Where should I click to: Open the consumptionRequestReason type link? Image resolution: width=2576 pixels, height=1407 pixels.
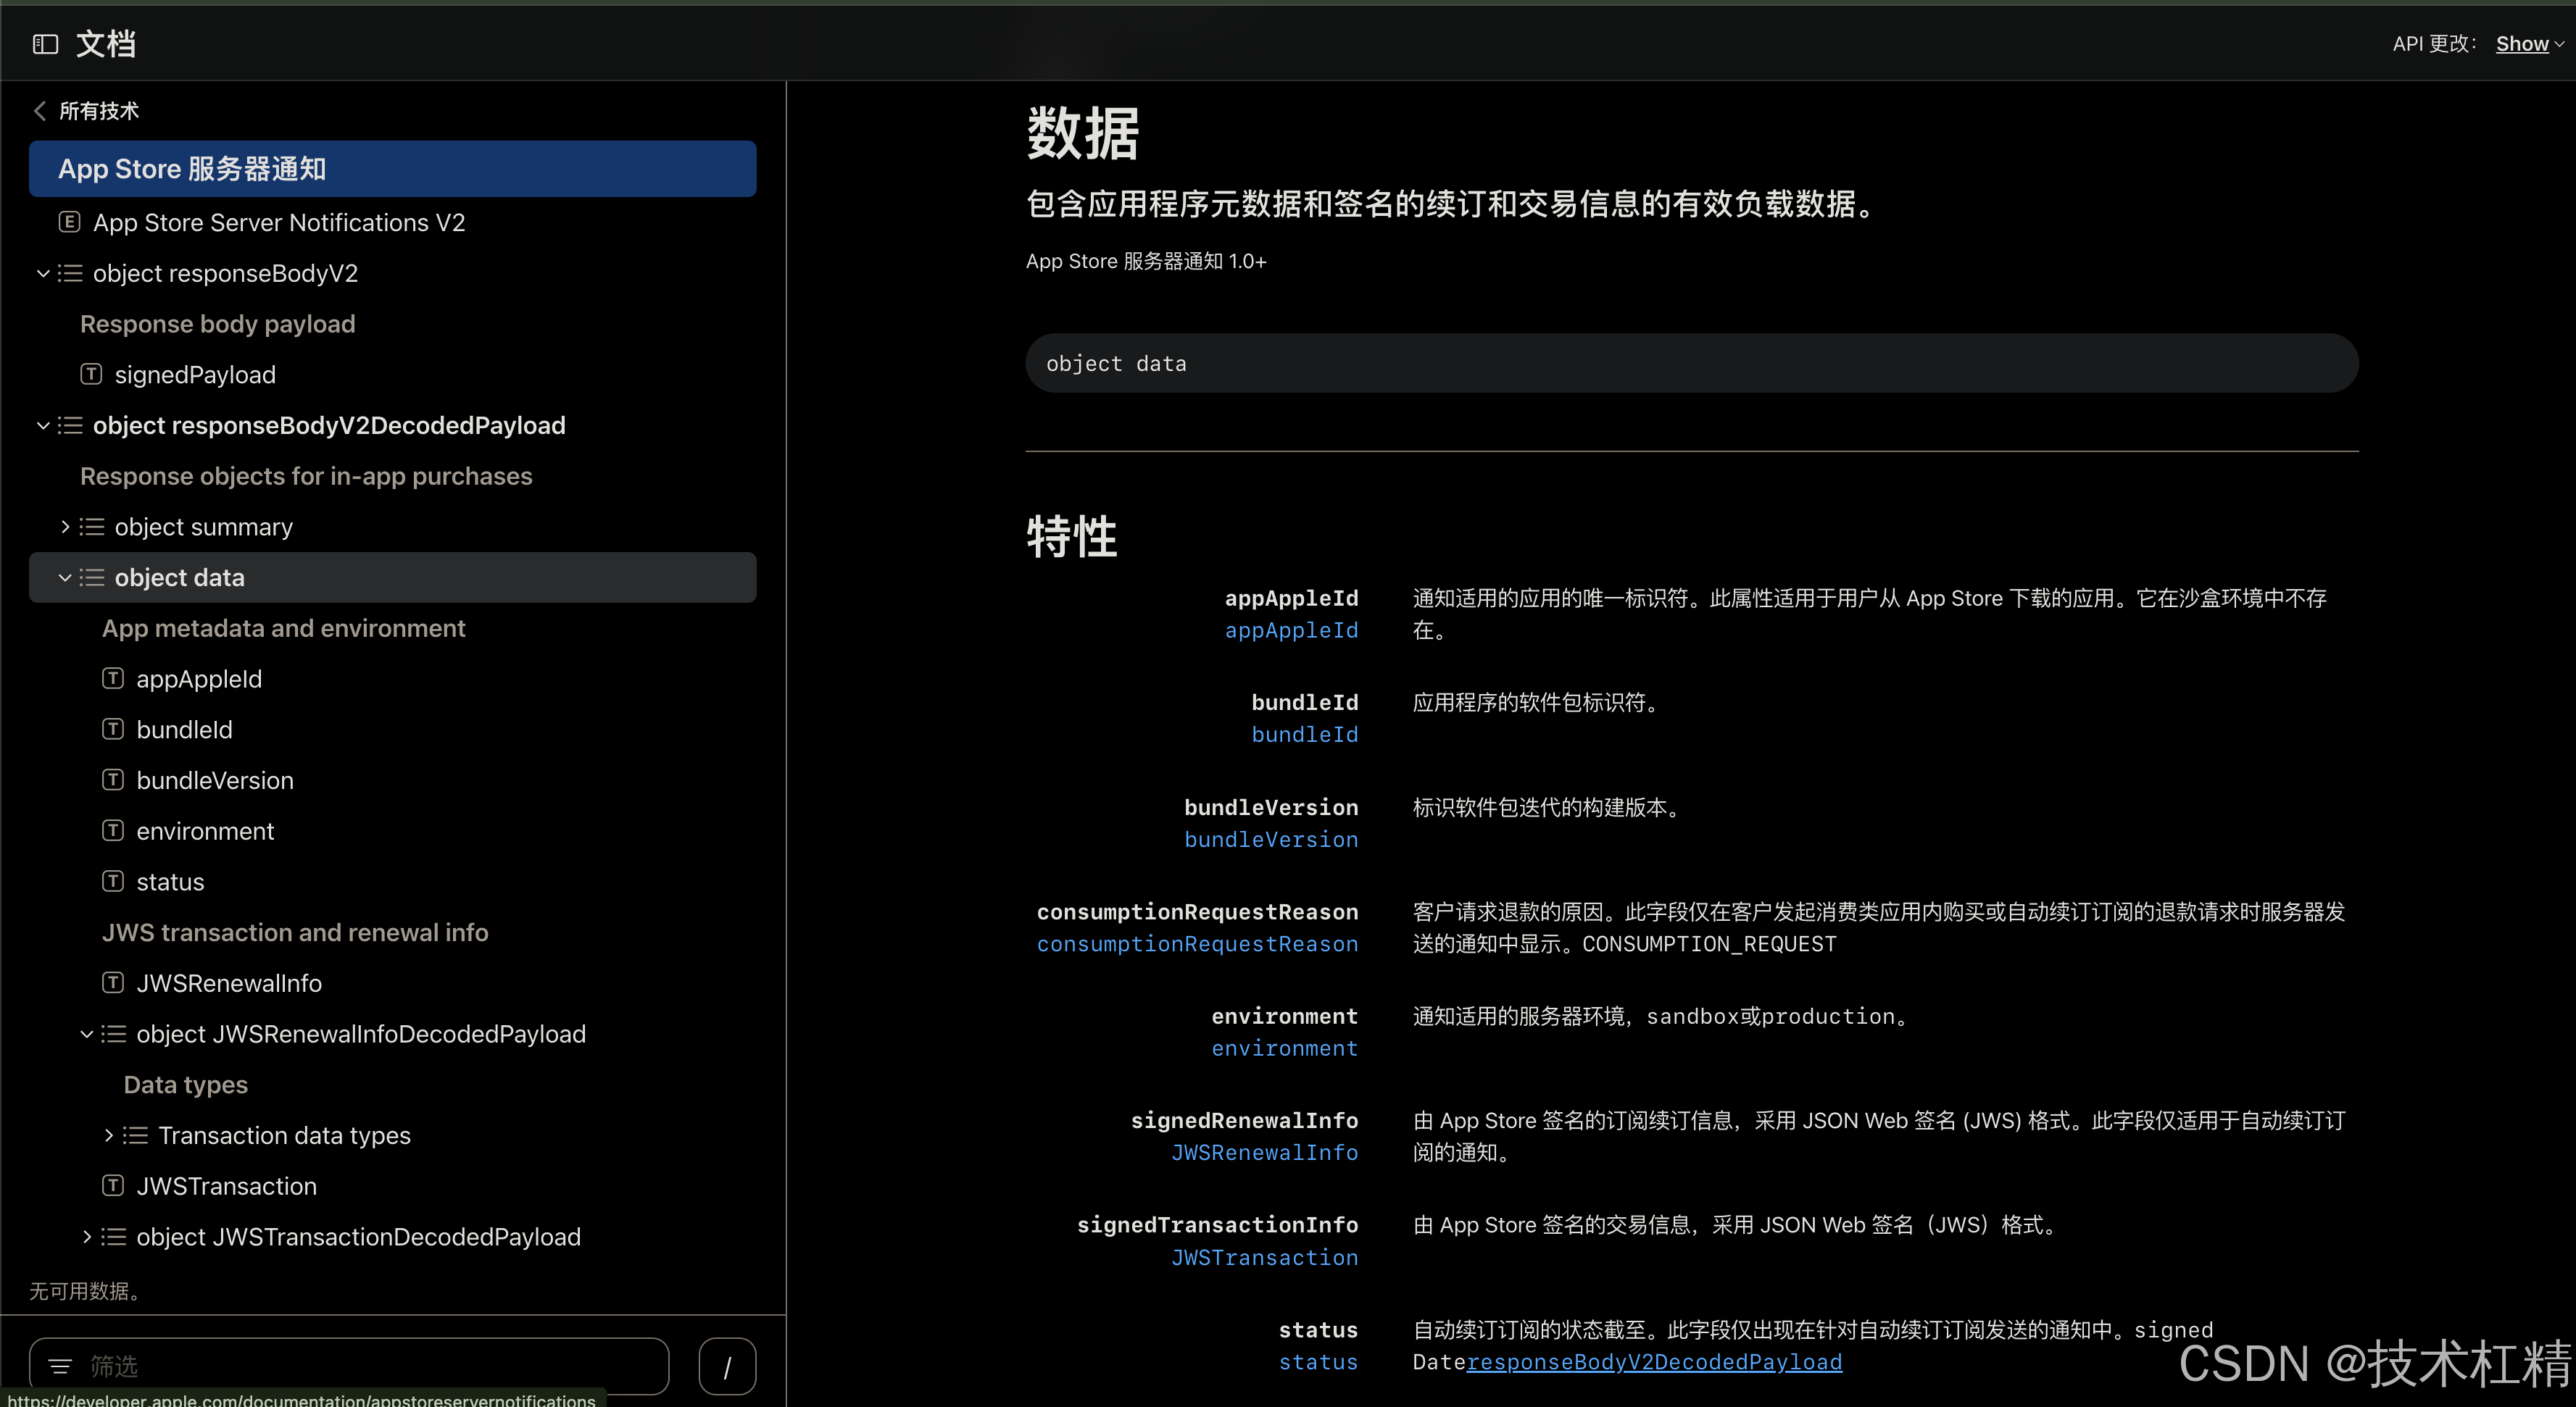click(x=1197, y=944)
